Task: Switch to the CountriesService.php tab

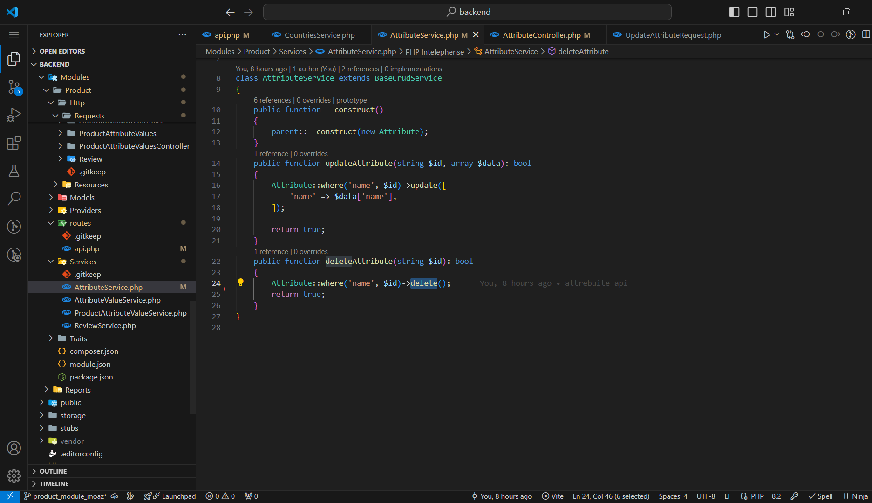Action: click(319, 35)
